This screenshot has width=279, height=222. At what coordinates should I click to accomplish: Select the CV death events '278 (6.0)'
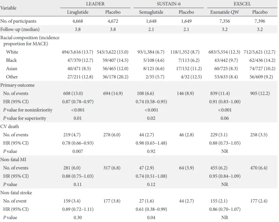pyautogui.click(x=112, y=135)
